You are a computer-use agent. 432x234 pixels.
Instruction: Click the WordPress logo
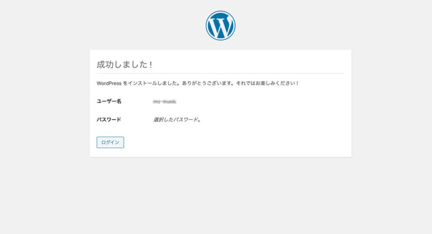[x=220, y=26]
